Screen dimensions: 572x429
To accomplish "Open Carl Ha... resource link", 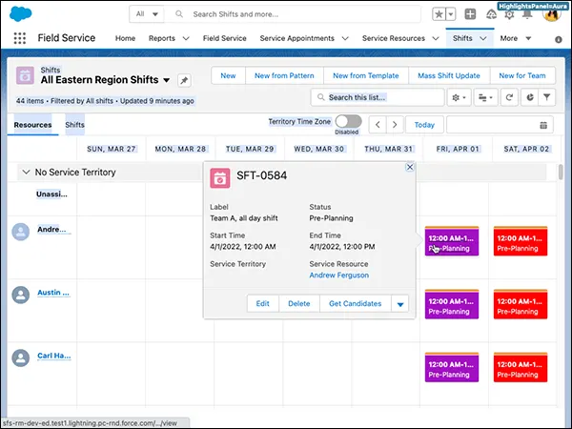I will coord(54,356).
